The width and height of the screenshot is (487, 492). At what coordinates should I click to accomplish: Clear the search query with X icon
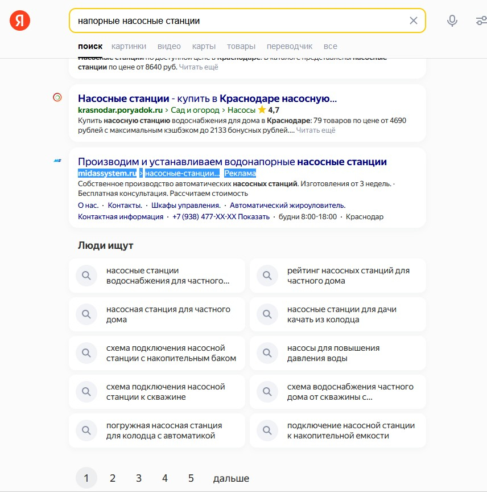pyautogui.click(x=413, y=20)
